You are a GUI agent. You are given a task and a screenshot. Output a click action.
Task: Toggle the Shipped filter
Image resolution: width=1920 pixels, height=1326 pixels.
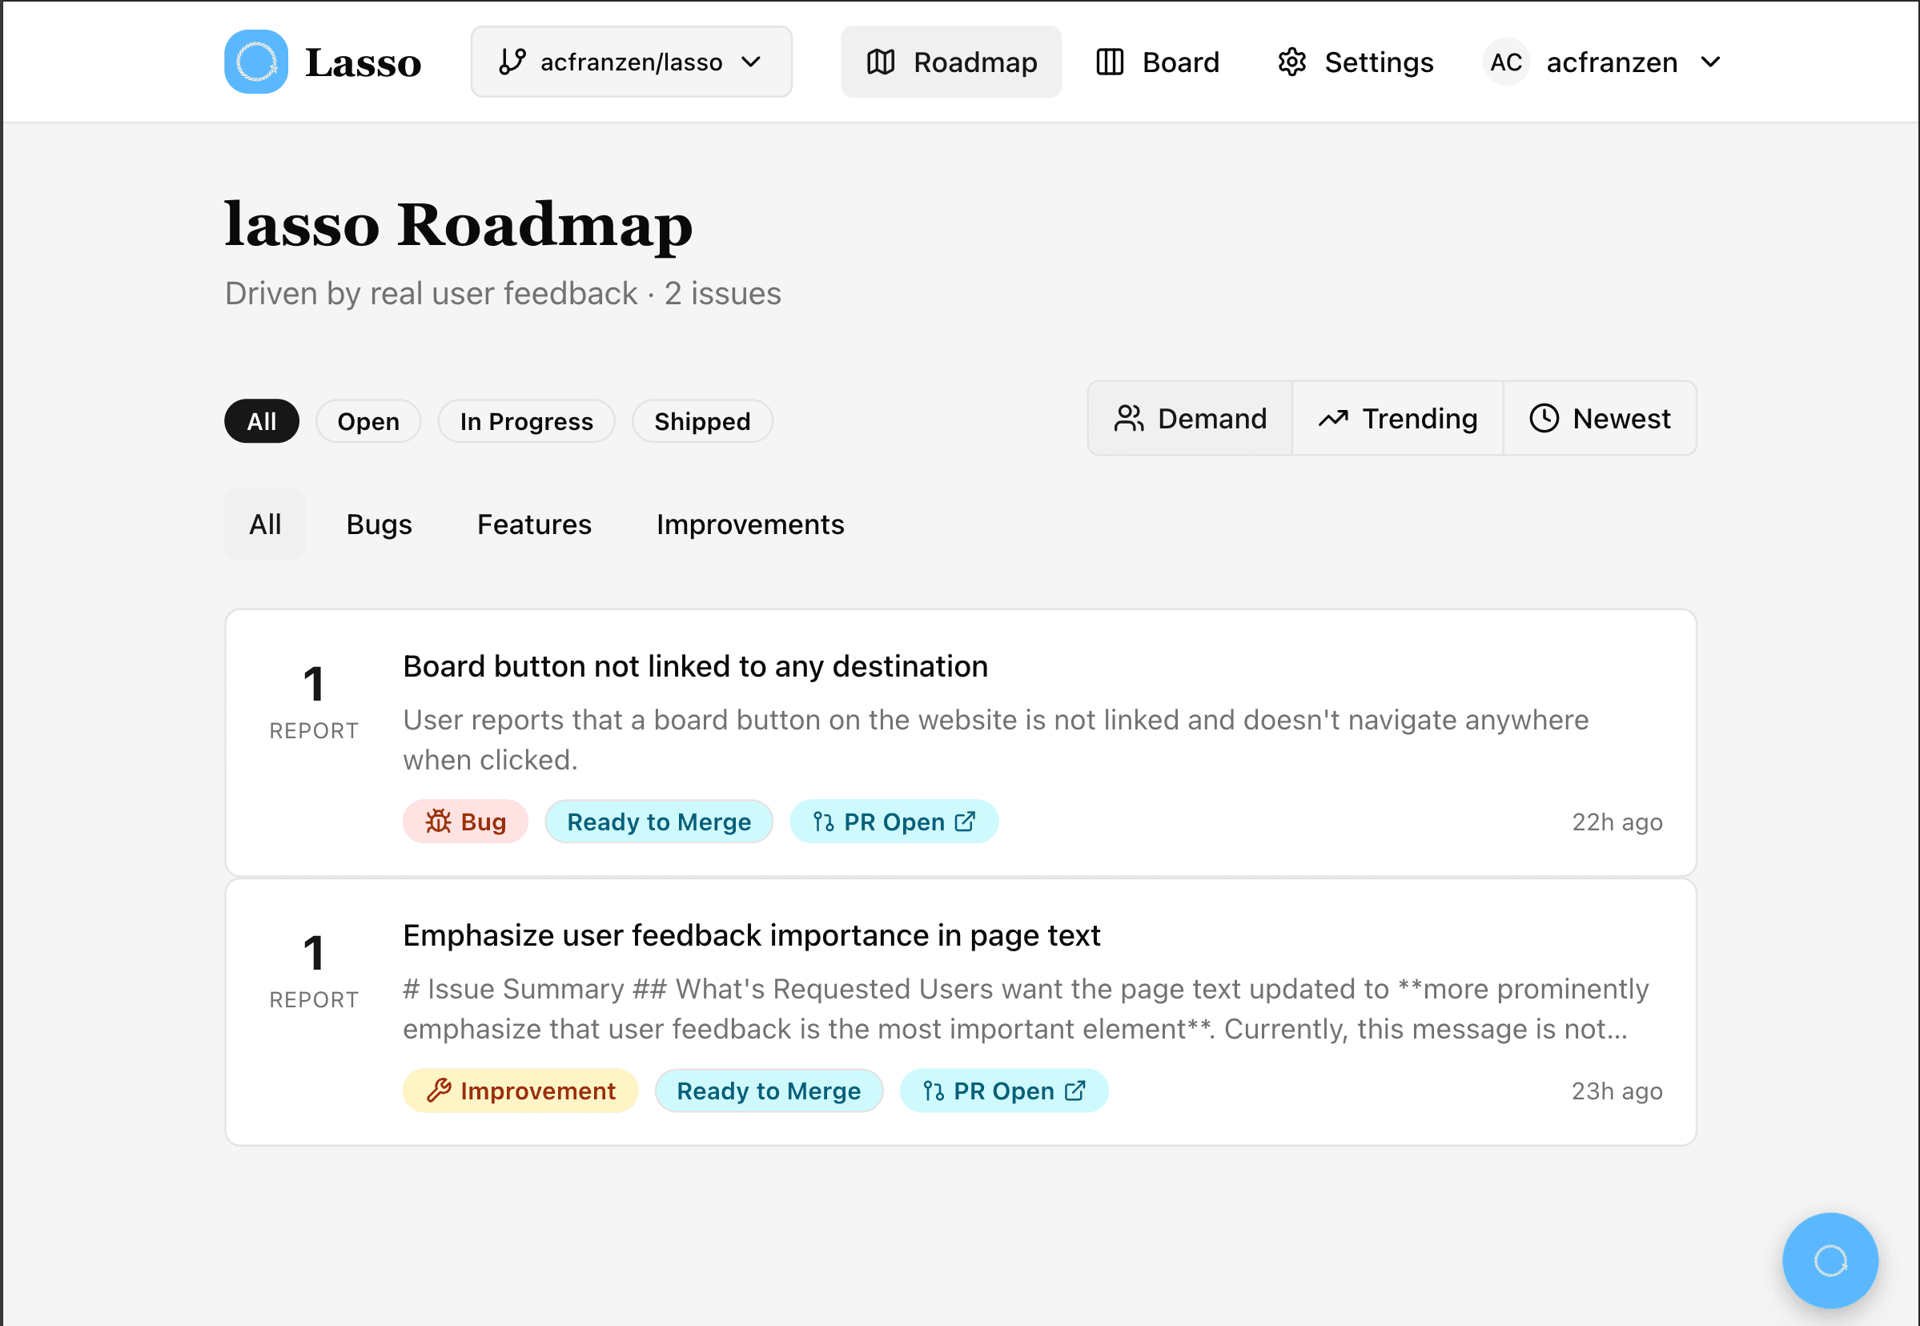coord(702,421)
